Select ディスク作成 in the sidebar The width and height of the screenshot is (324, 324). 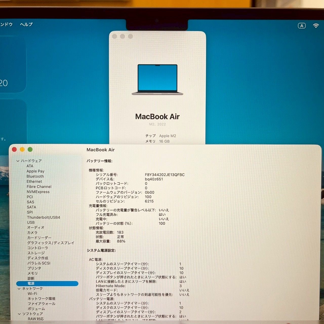tap(38, 258)
